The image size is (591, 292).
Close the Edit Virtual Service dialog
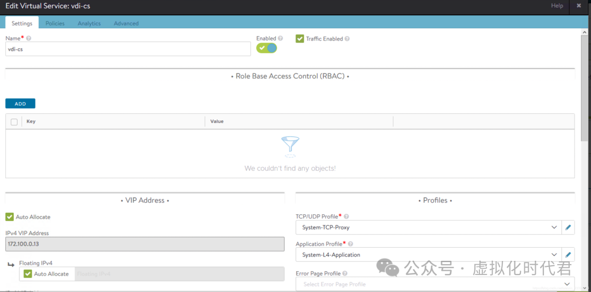[578, 5]
